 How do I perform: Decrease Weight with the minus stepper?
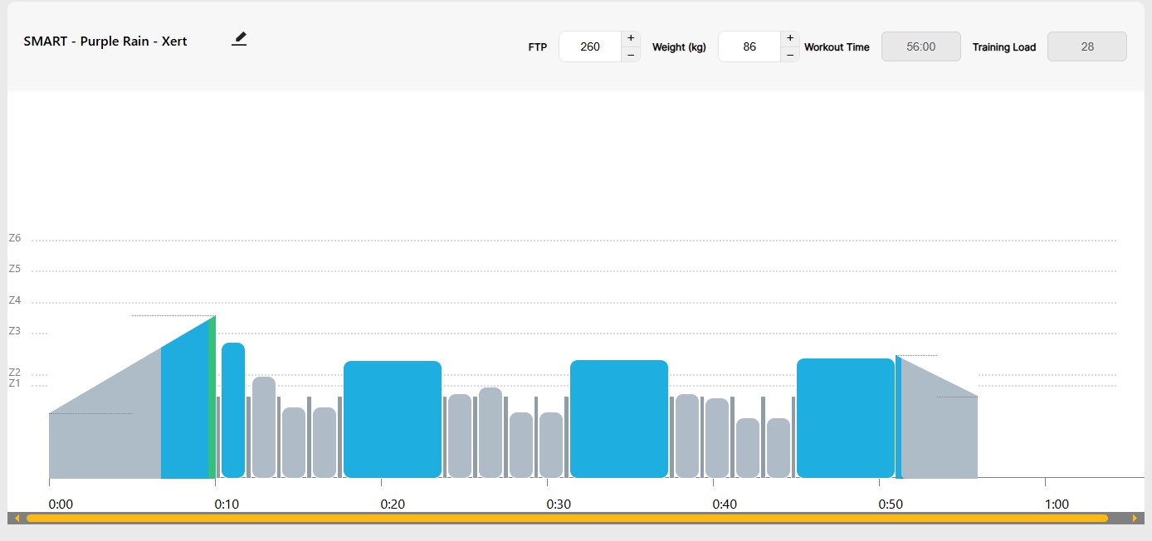(x=790, y=55)
